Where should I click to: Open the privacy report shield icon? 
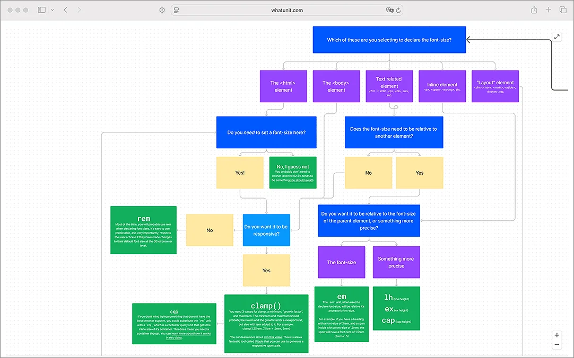[162, 10]
